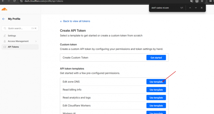
Task: Open site info icon in address bar
Action: coord(21,1)
